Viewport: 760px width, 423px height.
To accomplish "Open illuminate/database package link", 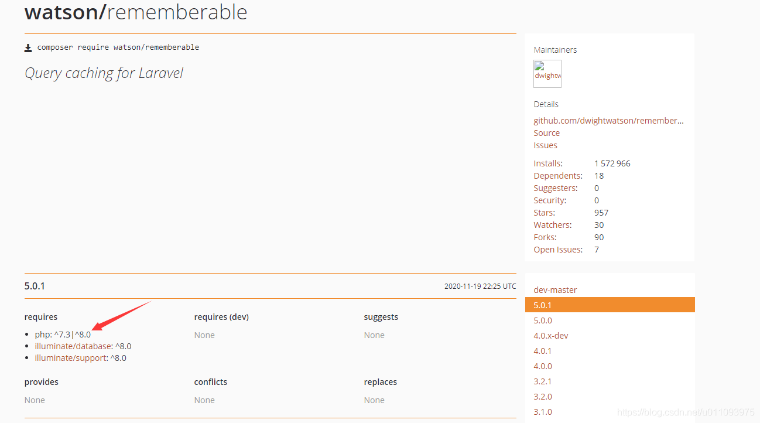I will point(73,346).
